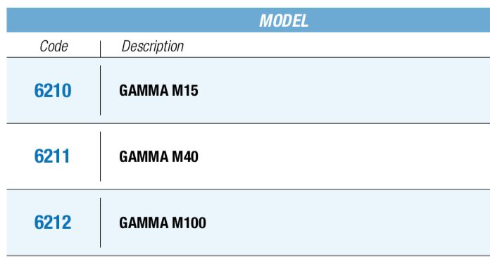Click the MODEL header title
490x262 pixels.
(284, 20)
